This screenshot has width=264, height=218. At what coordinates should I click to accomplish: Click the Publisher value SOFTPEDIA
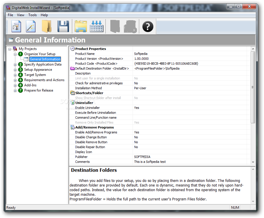(x=142, y=157)
